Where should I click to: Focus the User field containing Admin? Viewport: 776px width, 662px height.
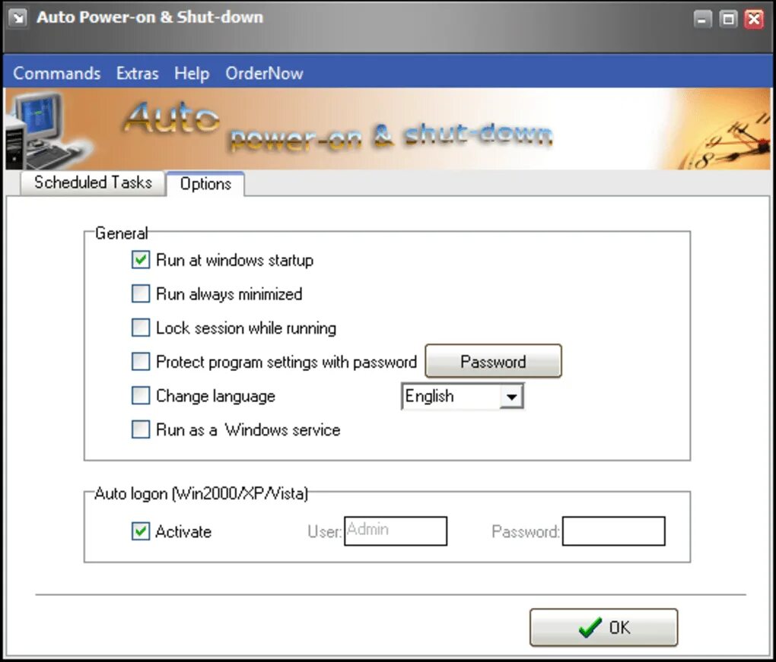[x=396, y=531]
